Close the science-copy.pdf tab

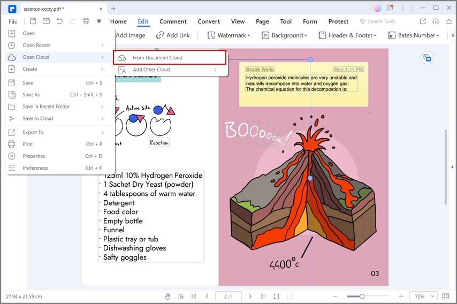click(101, 9)
